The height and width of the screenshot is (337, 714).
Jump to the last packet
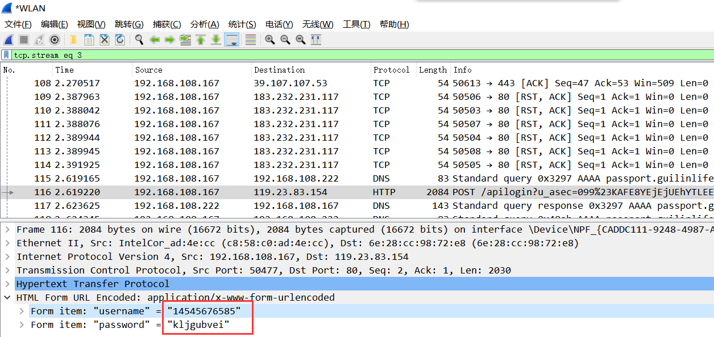(216, 40)
